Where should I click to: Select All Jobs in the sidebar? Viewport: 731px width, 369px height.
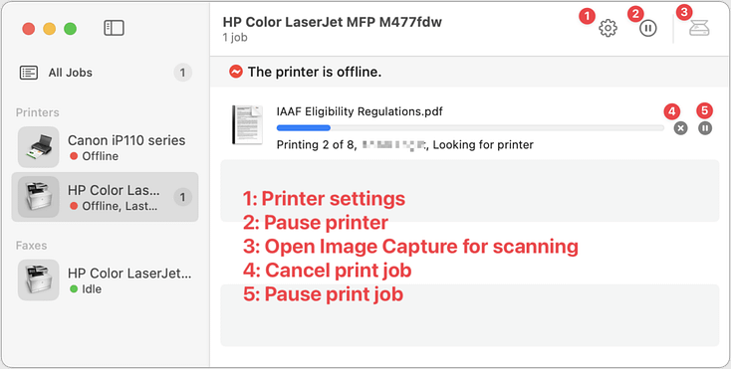[106, 73]
